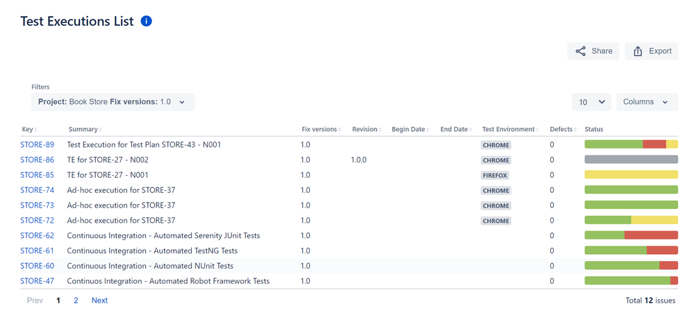This screenshot has width=694, height=320.
Task: Open the Project and Fix versions filter dropdown
Action: click(113, 102)
